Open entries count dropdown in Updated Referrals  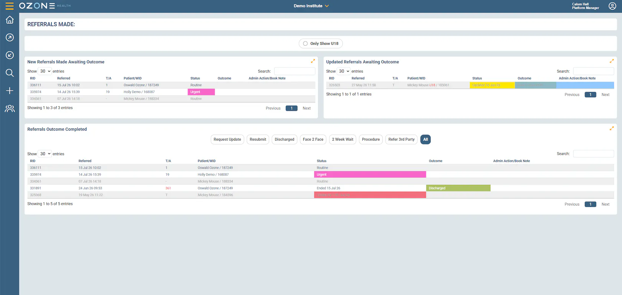[344, 71]
